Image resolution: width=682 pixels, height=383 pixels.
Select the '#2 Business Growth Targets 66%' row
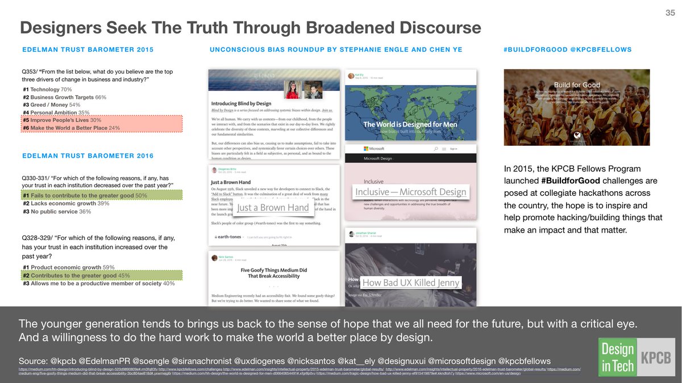65,98
